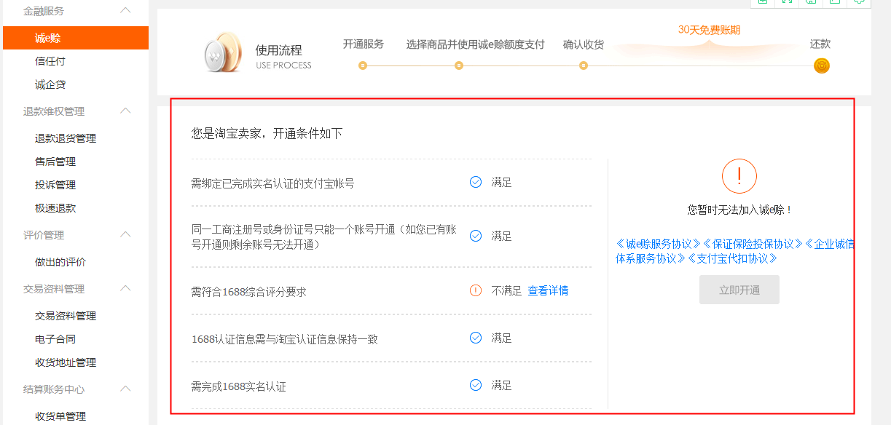Click the 不满足 status text
891x425 pixels.
coord(506,290)
